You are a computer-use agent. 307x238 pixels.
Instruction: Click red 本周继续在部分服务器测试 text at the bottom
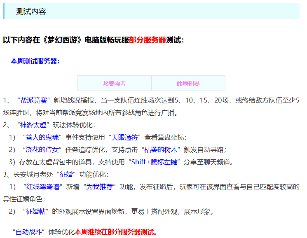click(116, 232)
